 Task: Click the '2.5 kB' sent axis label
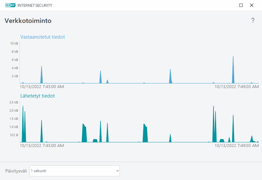coord(14,102)
